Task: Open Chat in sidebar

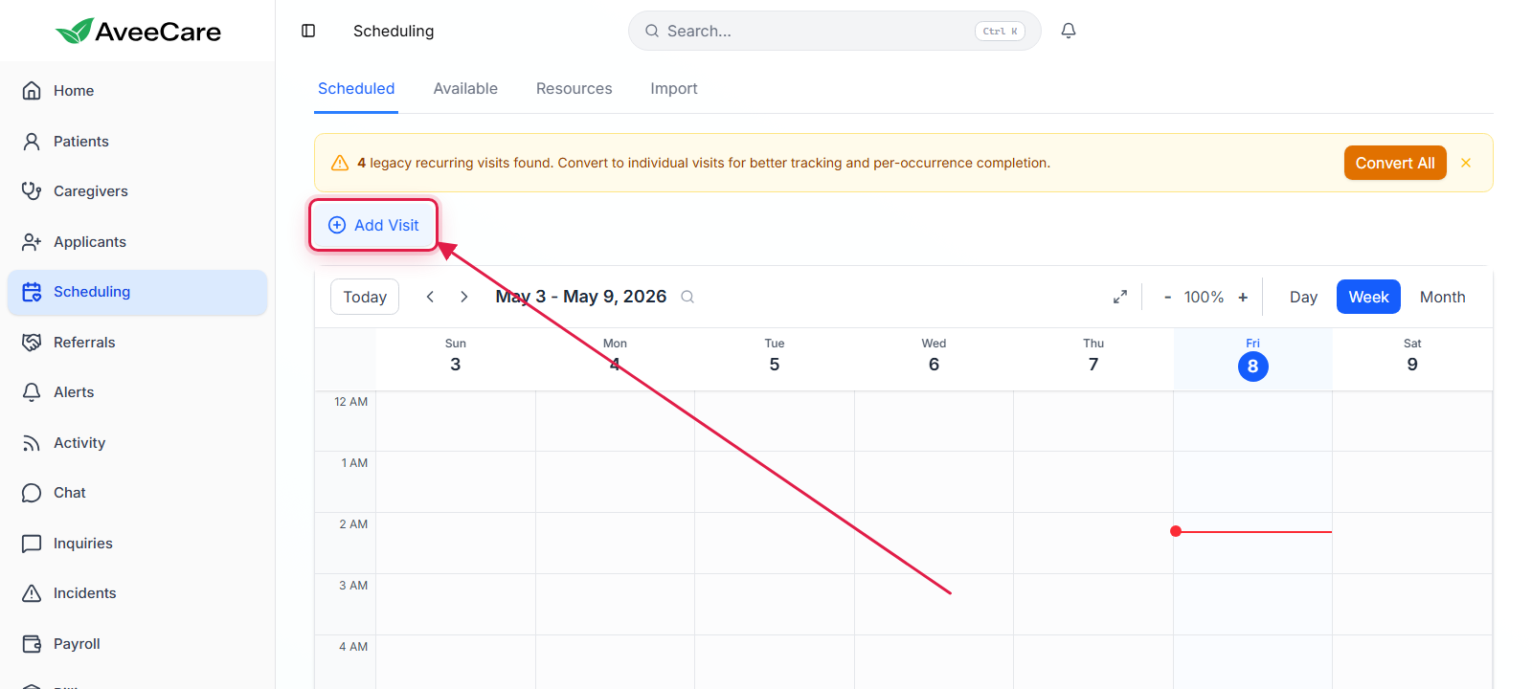Action: 137,493
